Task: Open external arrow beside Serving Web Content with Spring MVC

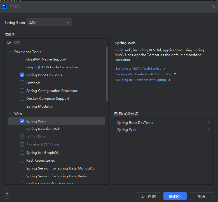Action: pyautogui.click(x=175, y=74)
